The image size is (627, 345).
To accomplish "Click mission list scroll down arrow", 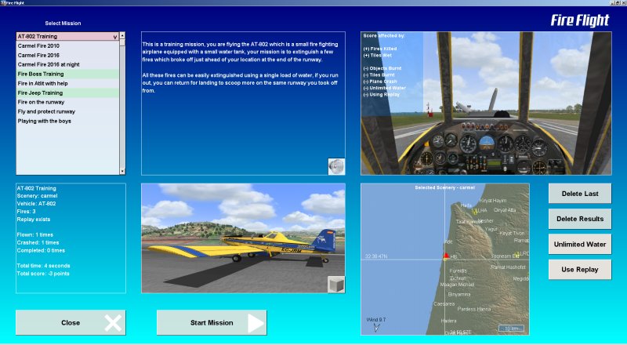I will (122, 171).
